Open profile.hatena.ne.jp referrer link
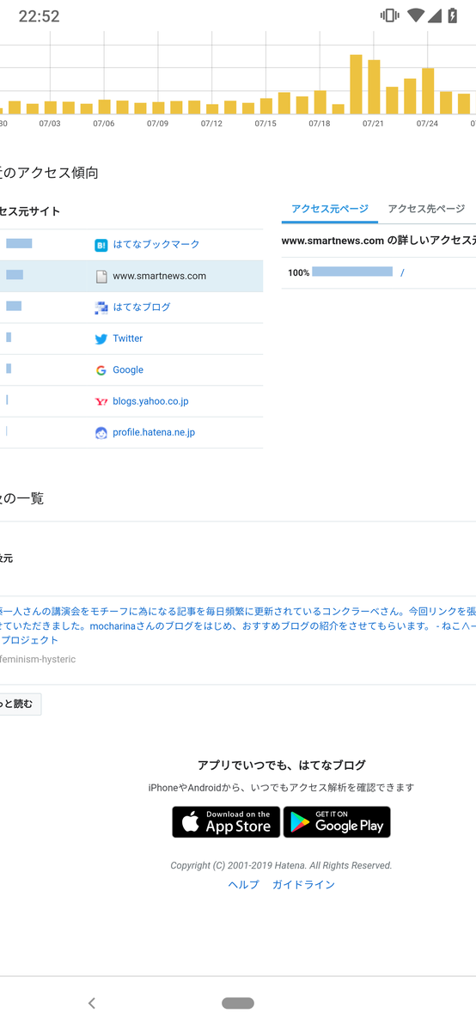 (x=154, y=433)
